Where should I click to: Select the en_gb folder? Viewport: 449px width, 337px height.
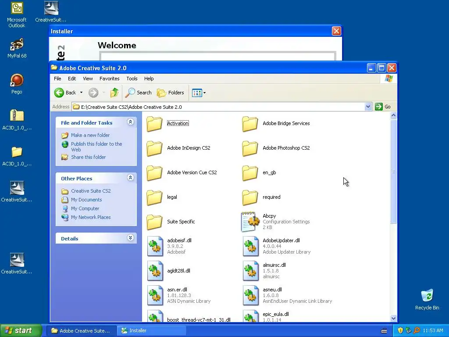tap(259, 173)
